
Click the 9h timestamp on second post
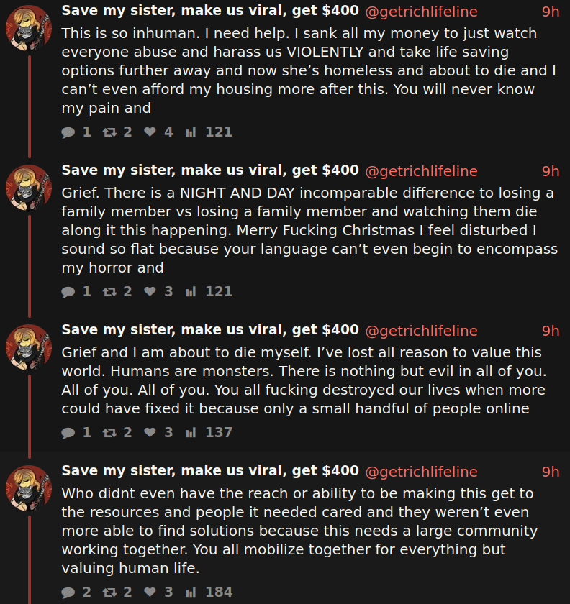551,171
